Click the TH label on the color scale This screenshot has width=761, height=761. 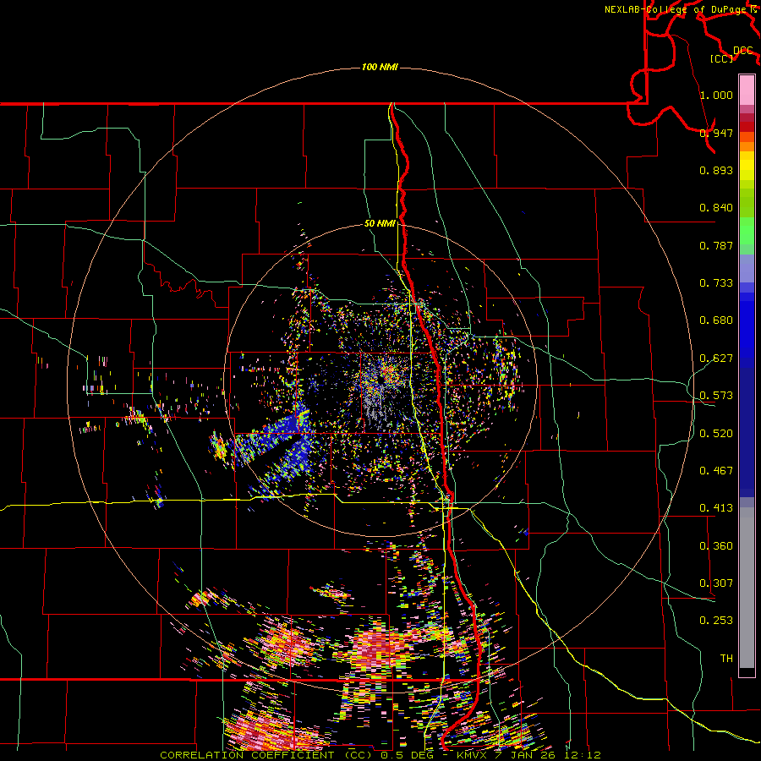point(726,659)
